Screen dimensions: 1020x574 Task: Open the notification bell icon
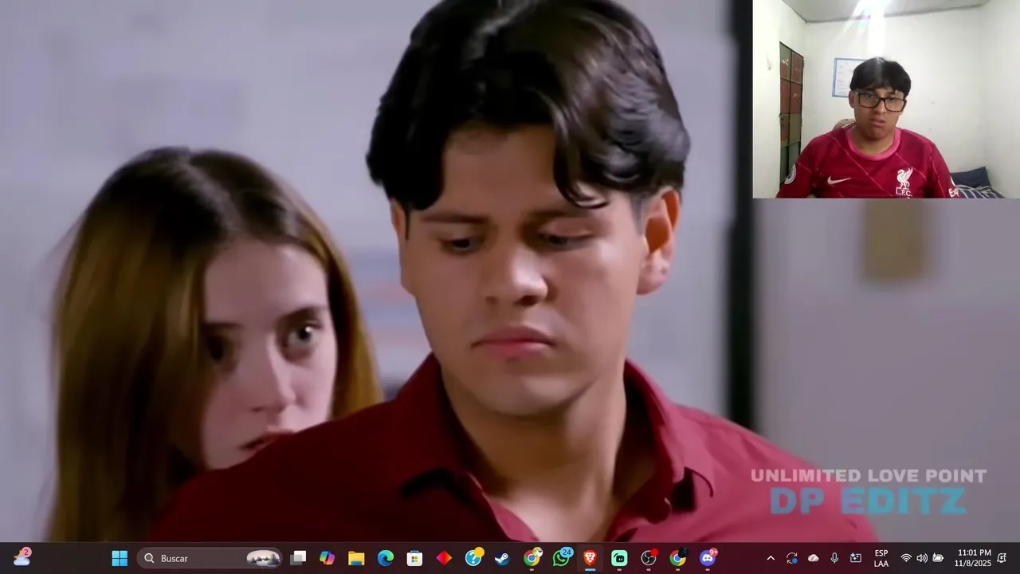tap(1002, 558)
